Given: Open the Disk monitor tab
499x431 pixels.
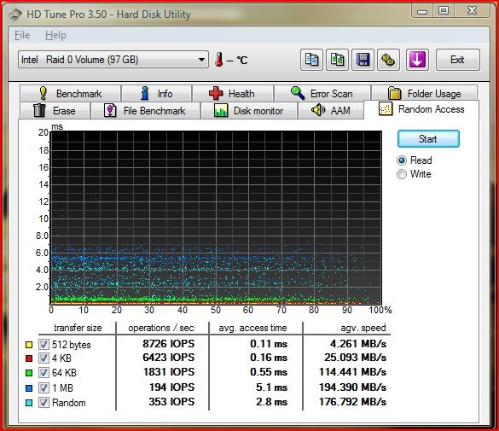Looking at the screenshot, I should click(x=249, y=111).
